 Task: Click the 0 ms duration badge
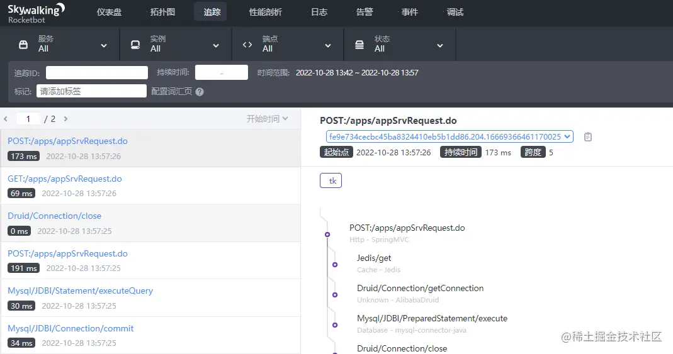(x=19, y=231)
